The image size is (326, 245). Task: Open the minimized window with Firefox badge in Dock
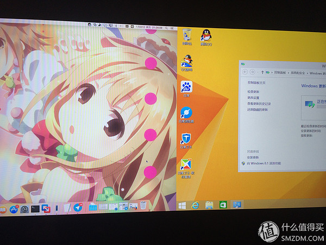(x=133, y=206)
